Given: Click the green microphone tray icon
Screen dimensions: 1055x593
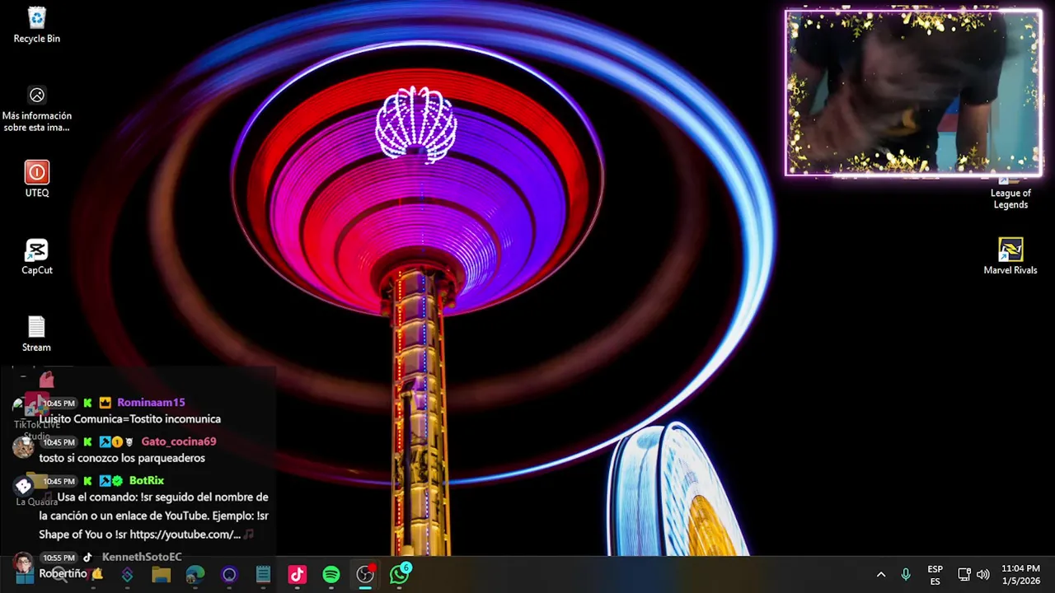Looking at the screenshot, I should (x=906, y=575).
